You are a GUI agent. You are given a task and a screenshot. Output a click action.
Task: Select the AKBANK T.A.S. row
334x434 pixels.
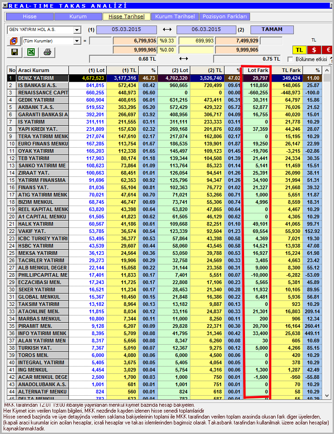click(165, 108)
